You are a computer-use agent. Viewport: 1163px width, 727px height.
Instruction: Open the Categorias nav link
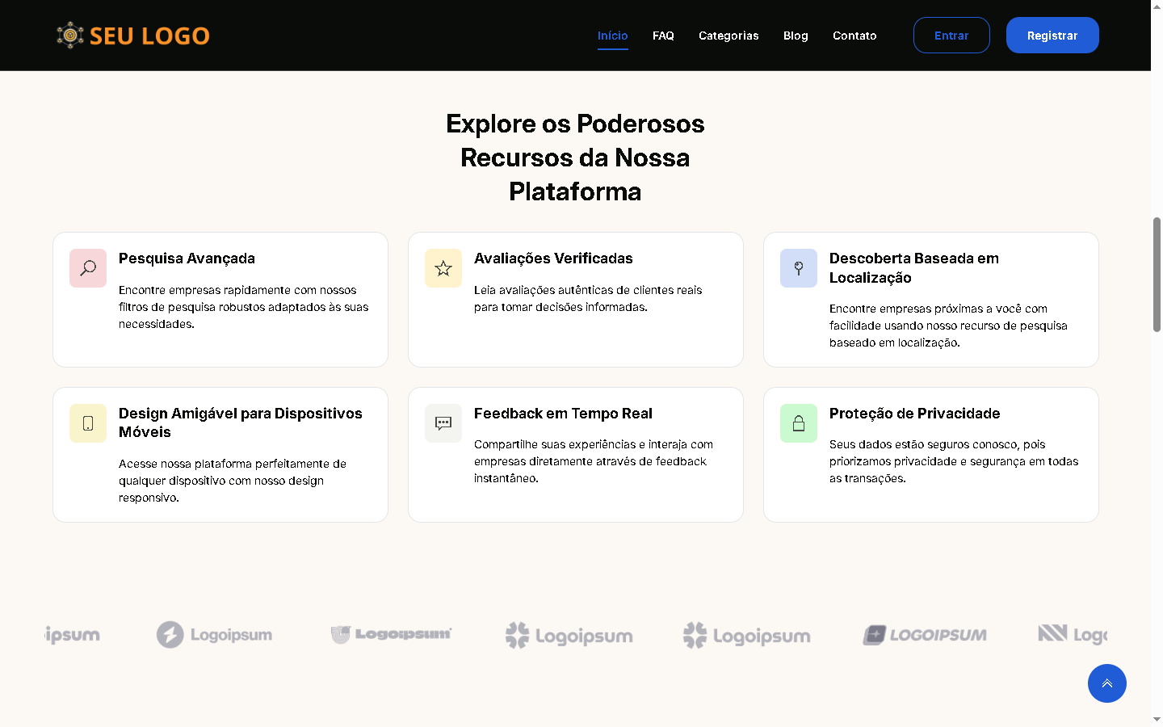click(728, 36)
